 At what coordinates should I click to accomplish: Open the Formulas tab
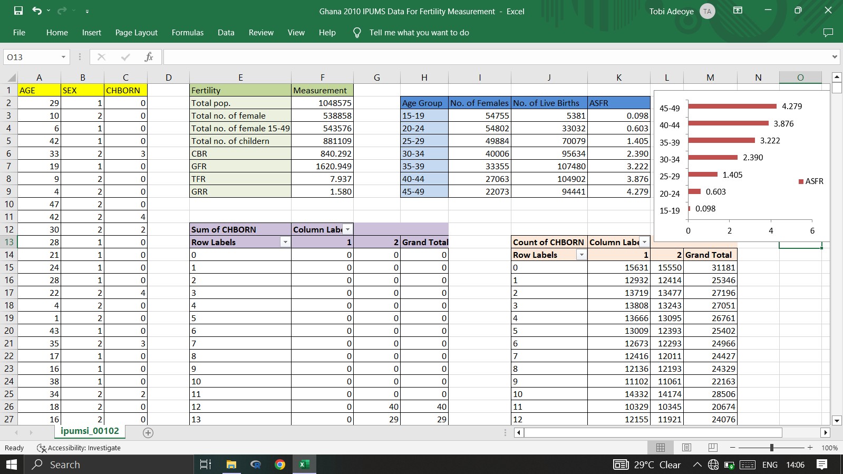coord(187,33)
